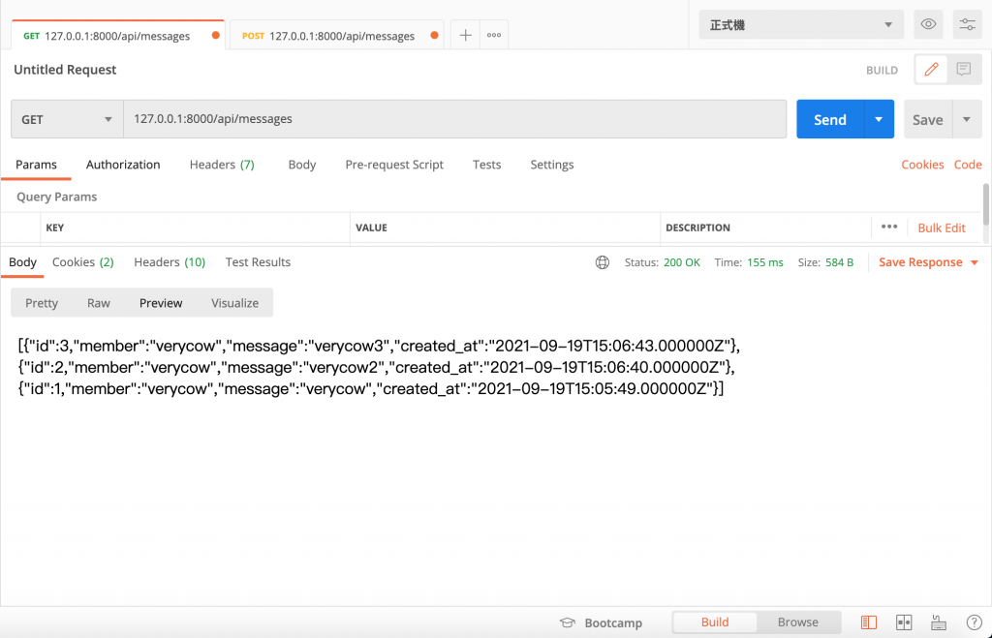The height and width of the screenshot is (638, 992).
Task: Click the BUILD label near the top right
Action: pos(882,70)
